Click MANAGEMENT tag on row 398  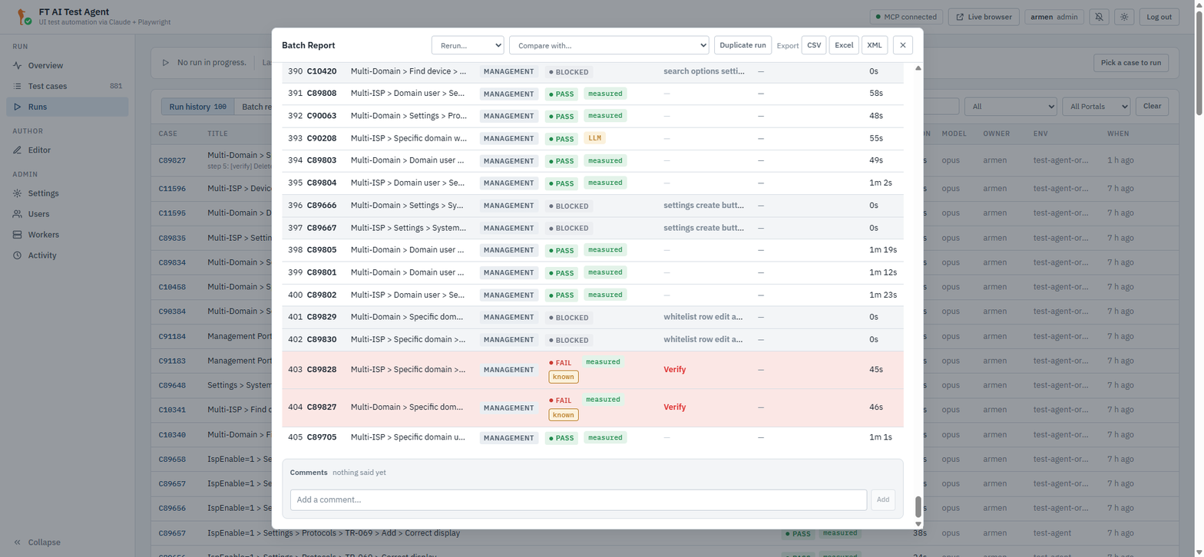(x=509, y=250)
